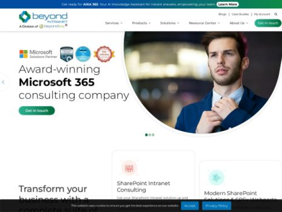Expand the Products dropdown menu
The image size is (282, 212).
coord(141,23)
